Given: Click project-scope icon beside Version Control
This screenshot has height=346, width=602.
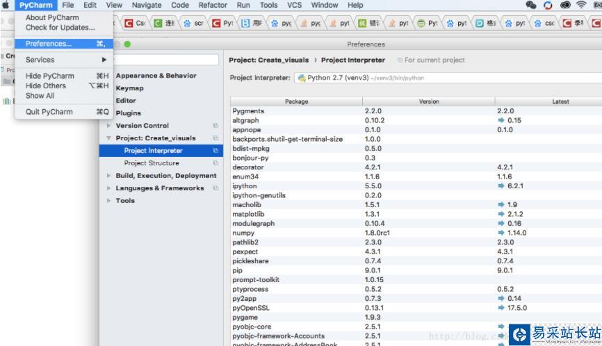Looking at the screenshot, I should 215,126.
